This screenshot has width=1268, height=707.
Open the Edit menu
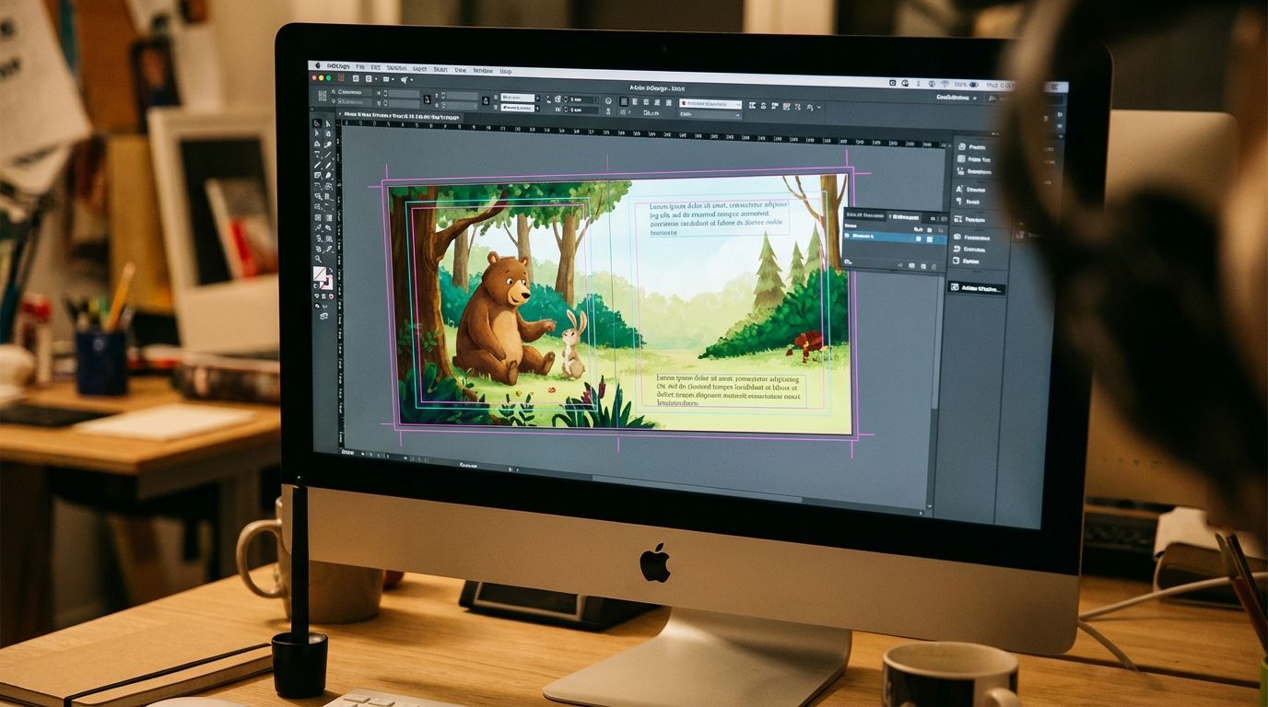pyautogui.click(x=376, y=67)
